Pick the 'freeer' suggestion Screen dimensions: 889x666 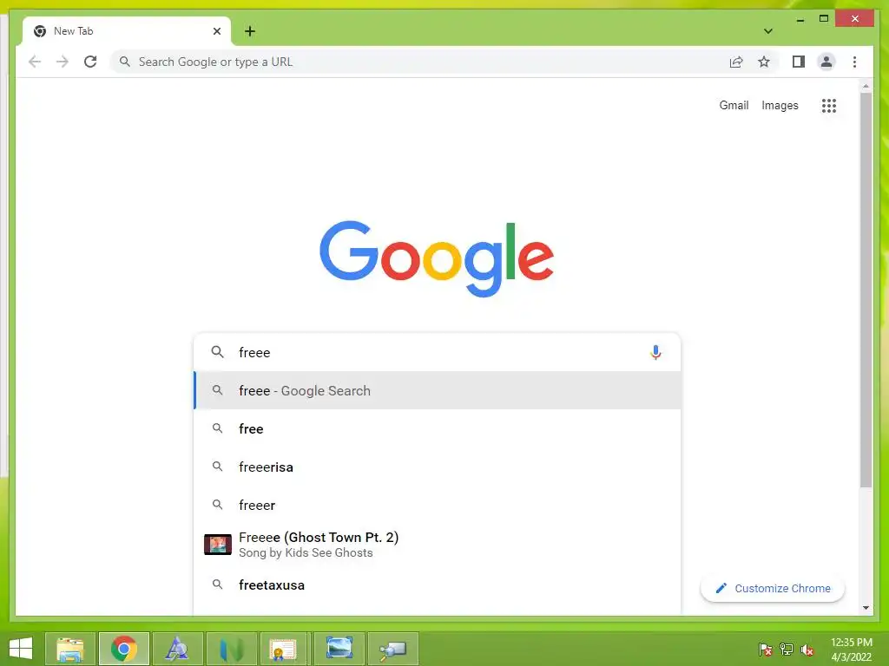tap(437, 505)
